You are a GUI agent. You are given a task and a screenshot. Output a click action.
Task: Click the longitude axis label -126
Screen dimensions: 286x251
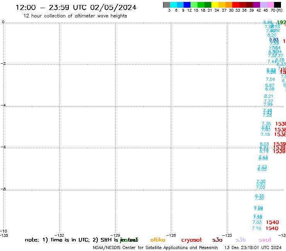pyautogui.click(x=171, y=235)
